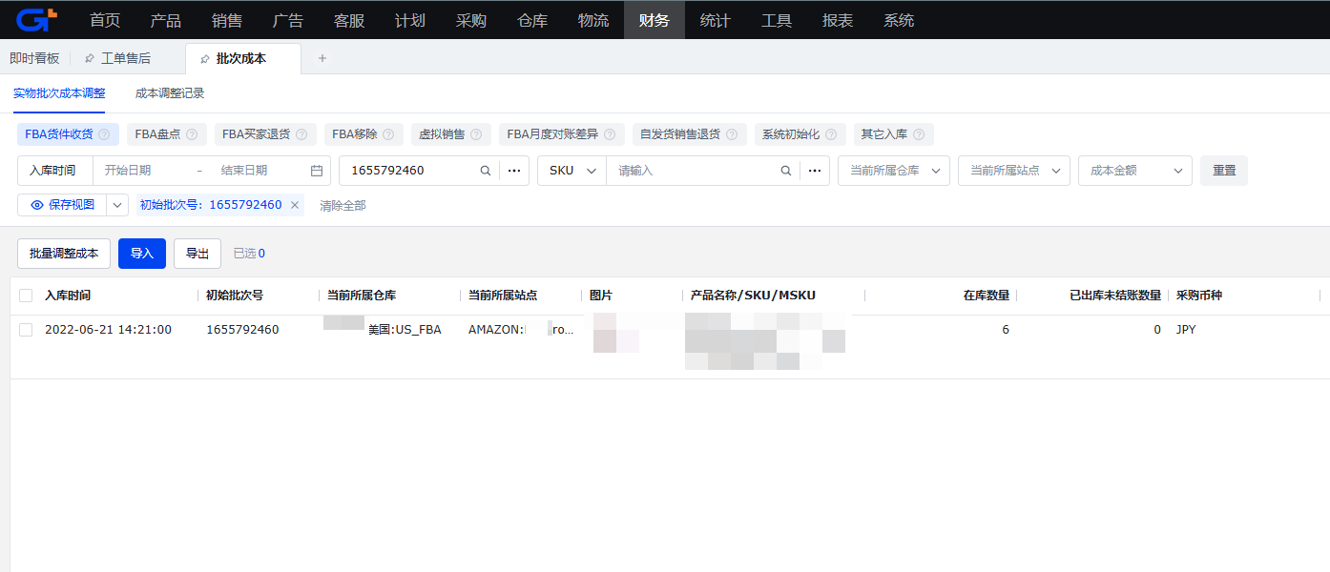Click 导出 button
Viewport: 1330px width, 572px height.
point(197,254)
